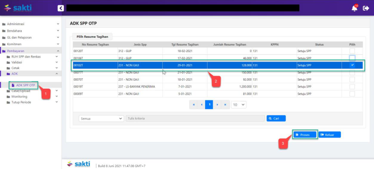Go to the previous page arrow
The image size is (374, 169).
[202, 105]
